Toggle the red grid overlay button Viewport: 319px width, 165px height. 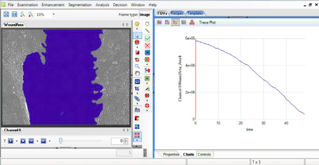coord(137,136)
